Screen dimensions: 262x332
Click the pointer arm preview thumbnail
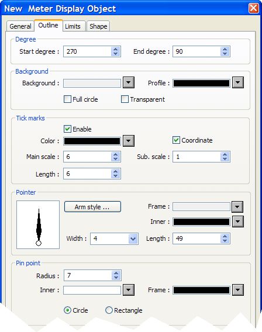(38, 224)
